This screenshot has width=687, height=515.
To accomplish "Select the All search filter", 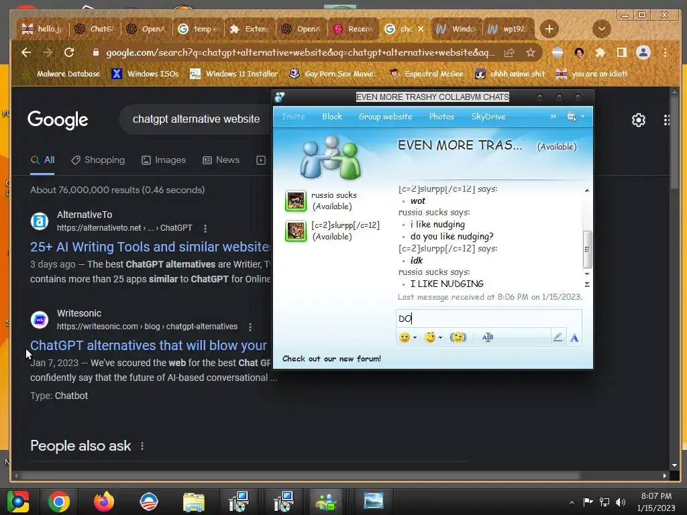I will click(42, 160).
